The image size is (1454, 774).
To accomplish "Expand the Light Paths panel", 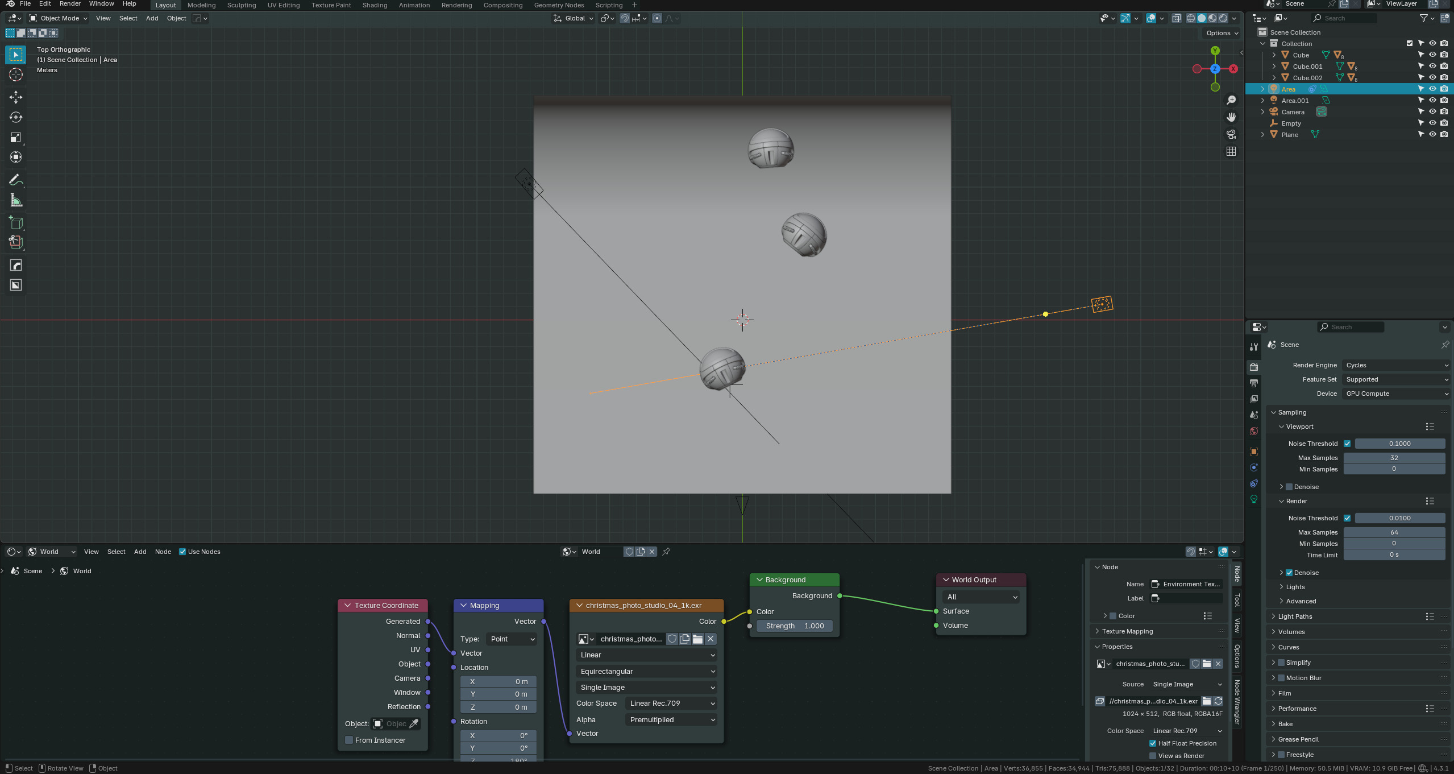I will [x=1295, y=616].
